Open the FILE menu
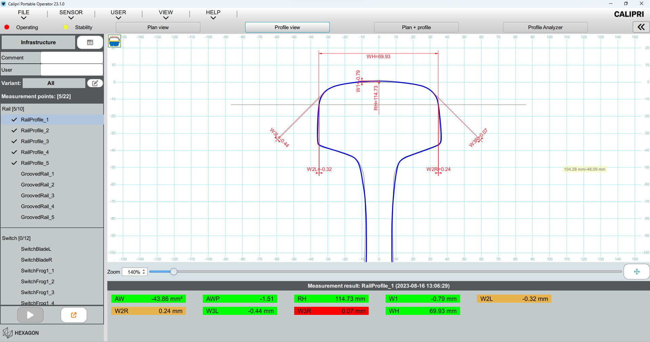The height and width of the screenshot is (342, 650). 24,12
